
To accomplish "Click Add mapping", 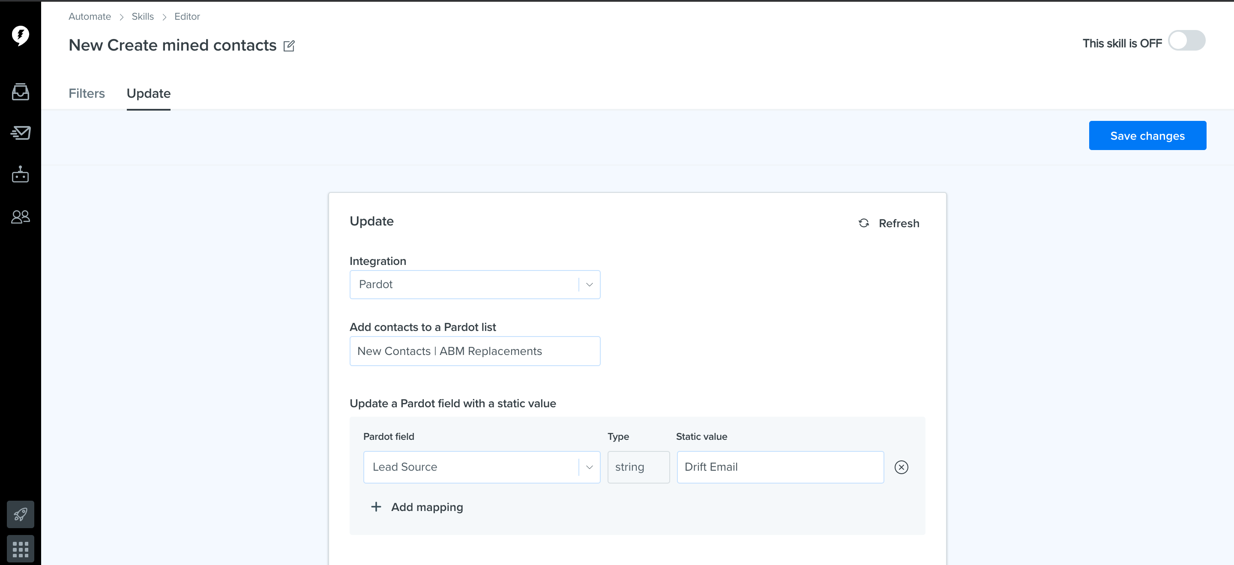I will pos(417,507).
